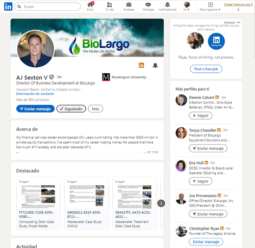Expand Acerca de with ver más

151,152
